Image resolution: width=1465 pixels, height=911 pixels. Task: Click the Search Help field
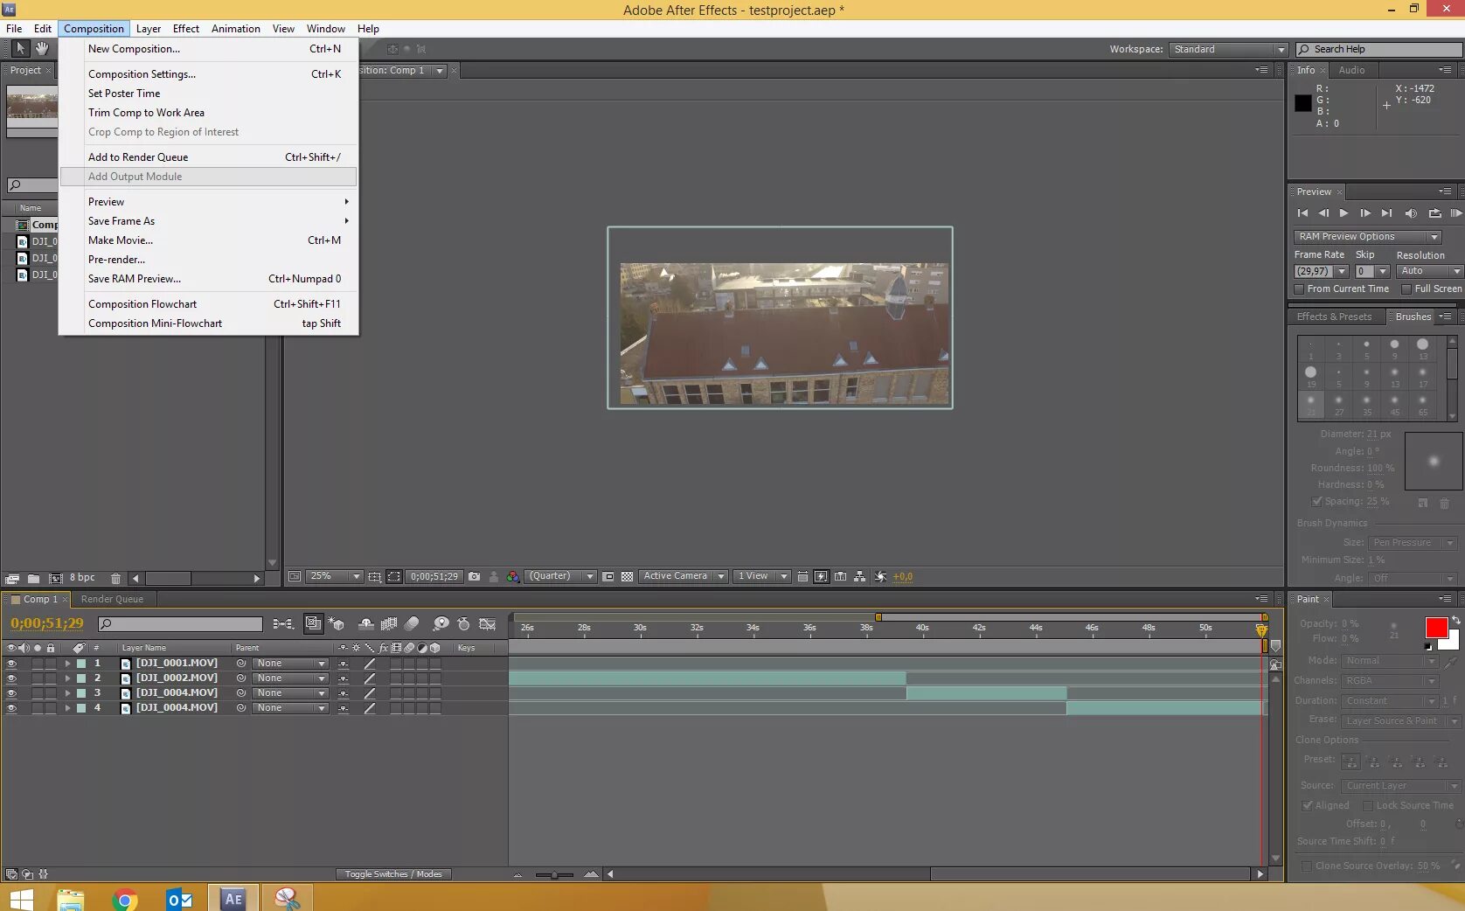click(x=1378, y=50)
